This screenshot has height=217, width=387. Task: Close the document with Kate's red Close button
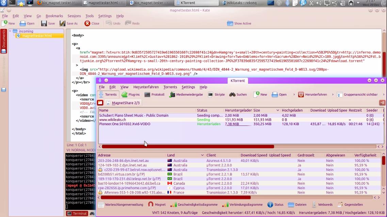click(92, 23)
